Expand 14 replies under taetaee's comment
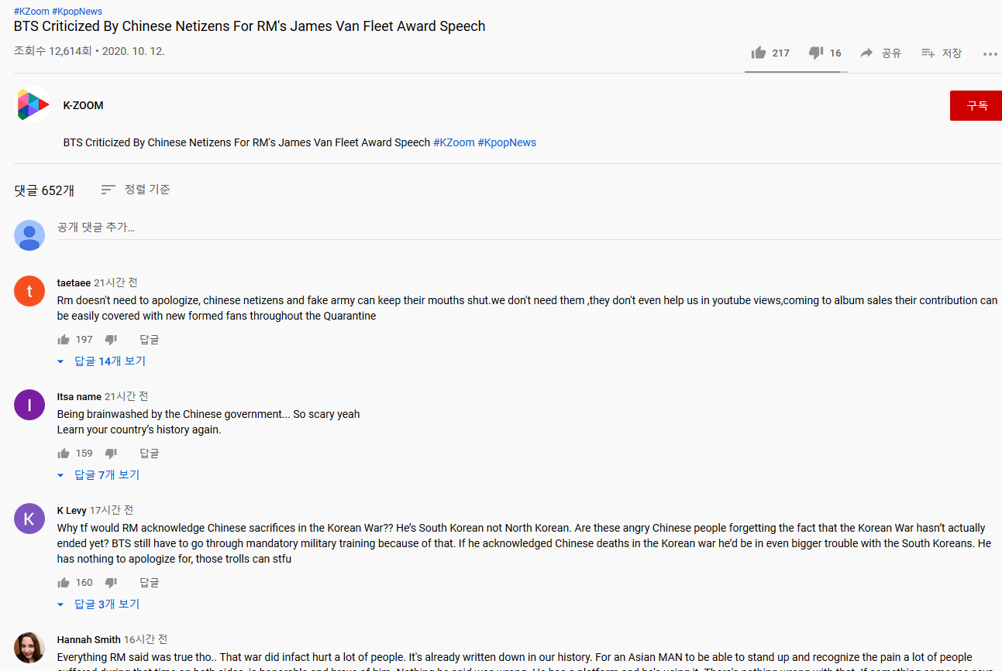Screen dimensions: 1002x671 pyautogui.click(x=102, y=361)
